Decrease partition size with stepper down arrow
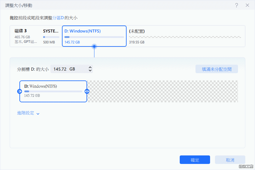 coord(90,71)
